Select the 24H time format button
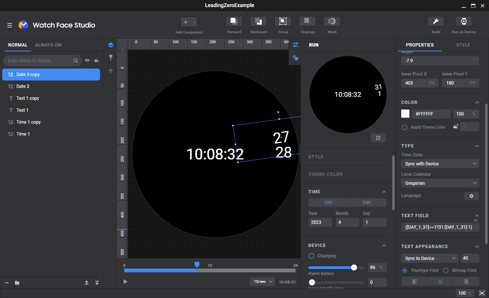This screenshot has width=489, height=298. [x=366, y=203]
